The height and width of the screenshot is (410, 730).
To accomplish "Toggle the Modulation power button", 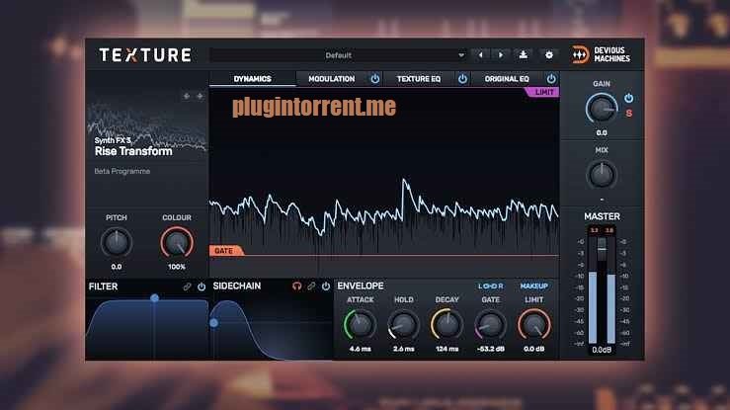I will pos(374,79).
